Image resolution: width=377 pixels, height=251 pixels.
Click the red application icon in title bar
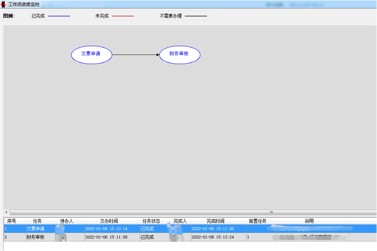[4, 3]
